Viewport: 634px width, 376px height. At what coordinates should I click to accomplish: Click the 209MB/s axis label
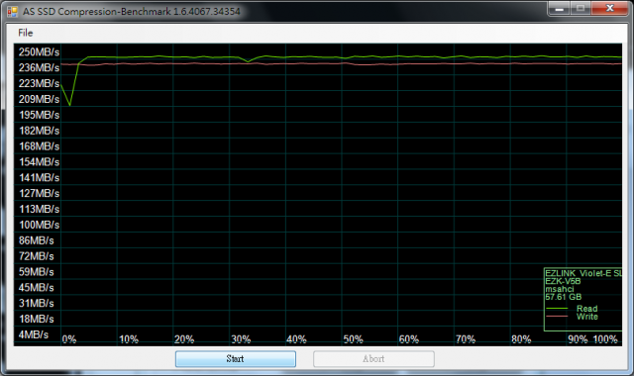[x=39, y=99]
